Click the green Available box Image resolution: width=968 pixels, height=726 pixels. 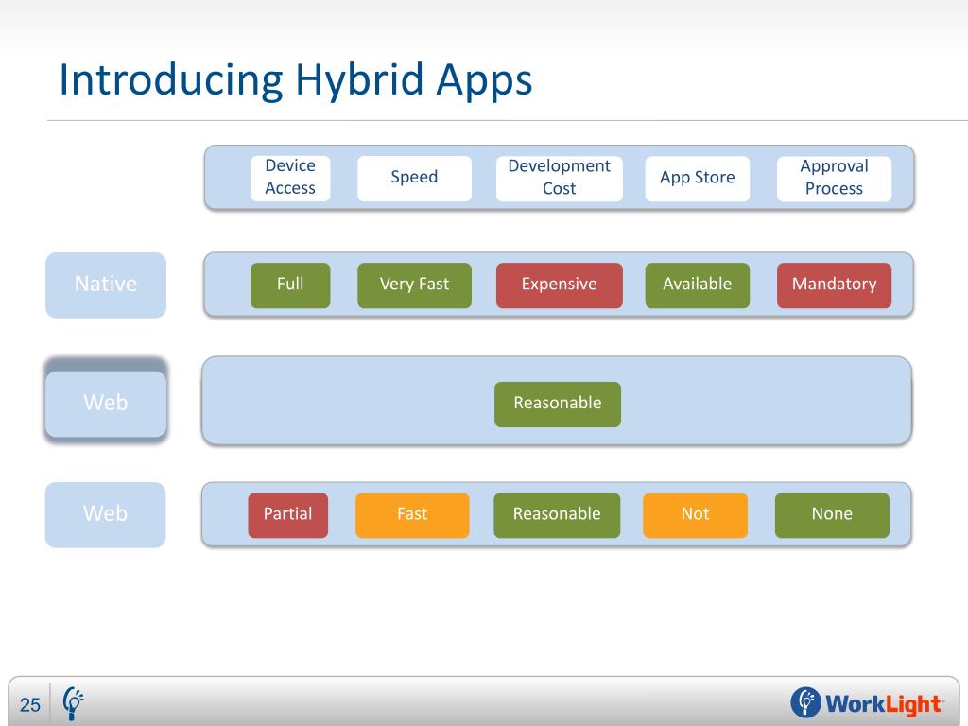(x=697, y=285)
